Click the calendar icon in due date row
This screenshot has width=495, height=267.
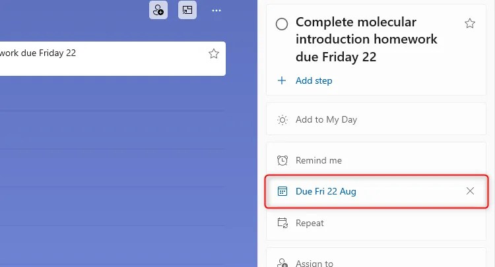click(282, 191)
